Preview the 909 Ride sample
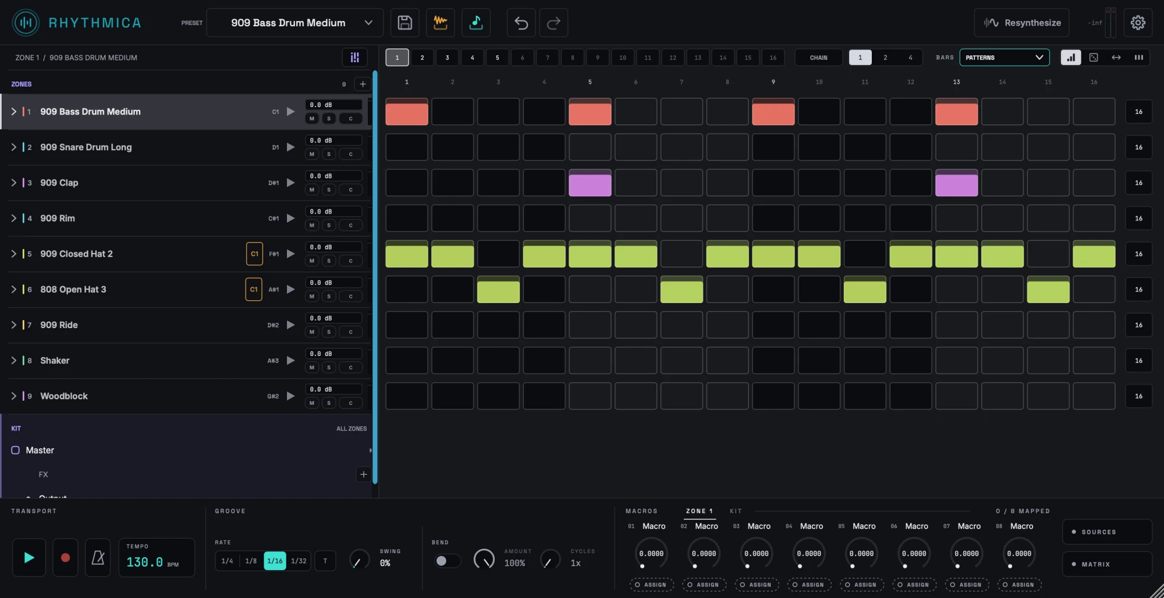1164x598 pixels. tap(290, 325)
